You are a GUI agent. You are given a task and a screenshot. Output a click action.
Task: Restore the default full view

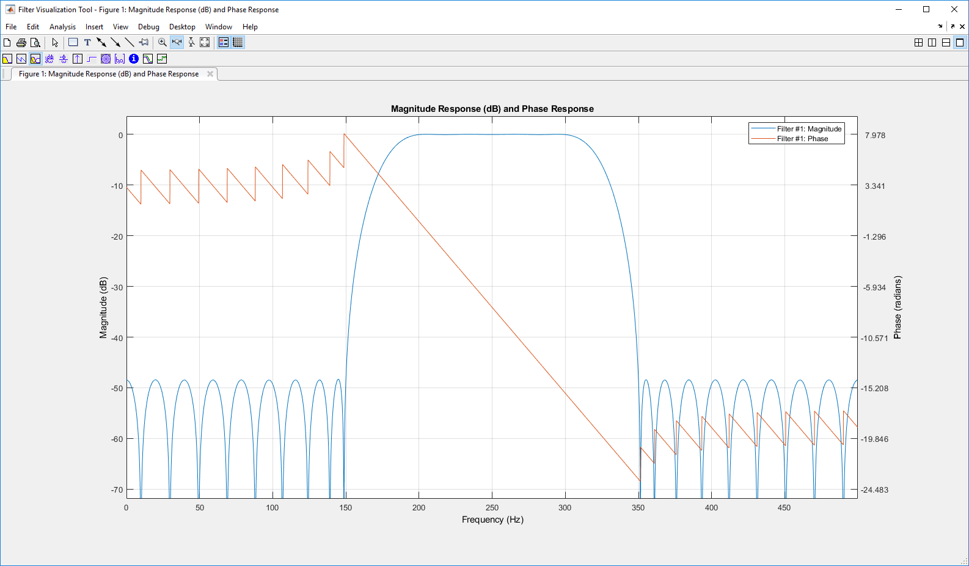(x=205, y=42)
